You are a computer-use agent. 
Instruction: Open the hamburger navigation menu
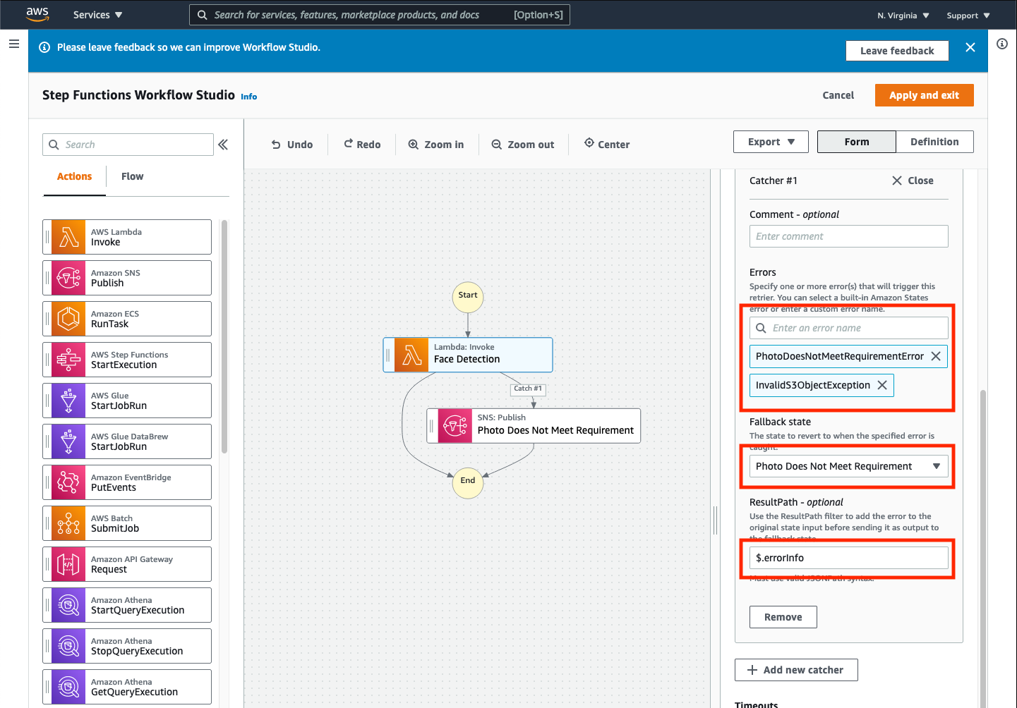13,44
